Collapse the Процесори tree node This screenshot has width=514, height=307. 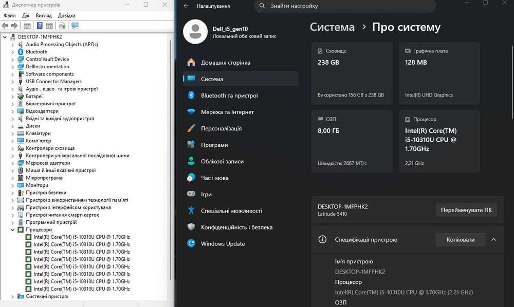click(12, 230)
